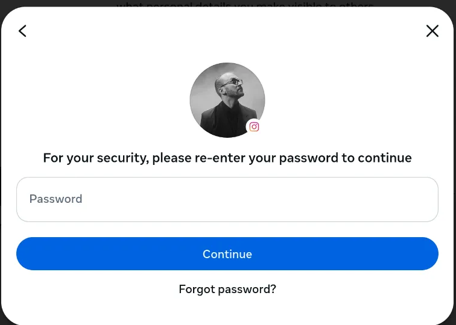
Task: Open the Forgot password? link
Action: [x=227, y=289]
